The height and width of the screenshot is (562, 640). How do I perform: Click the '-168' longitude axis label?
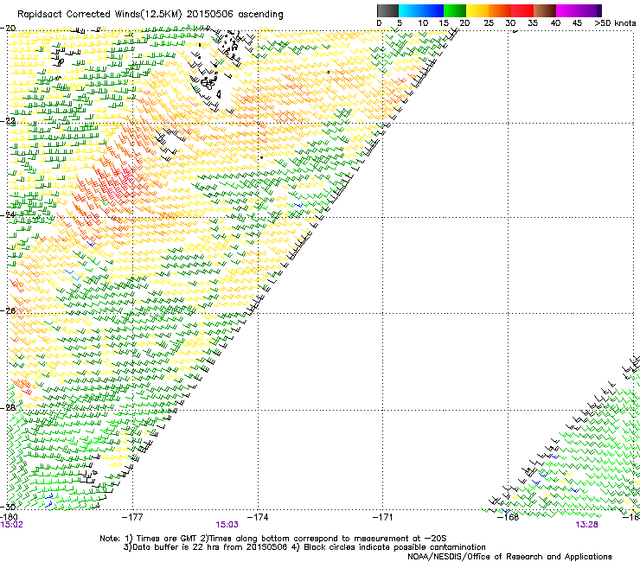point(509,517)
